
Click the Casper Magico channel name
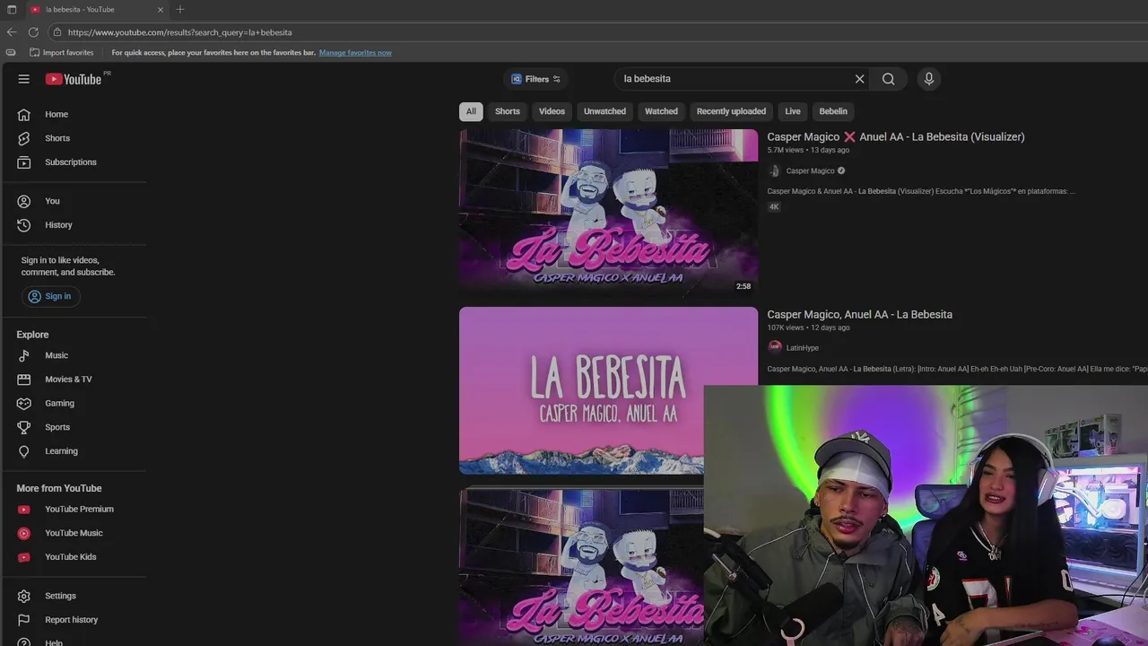point(811,170)
